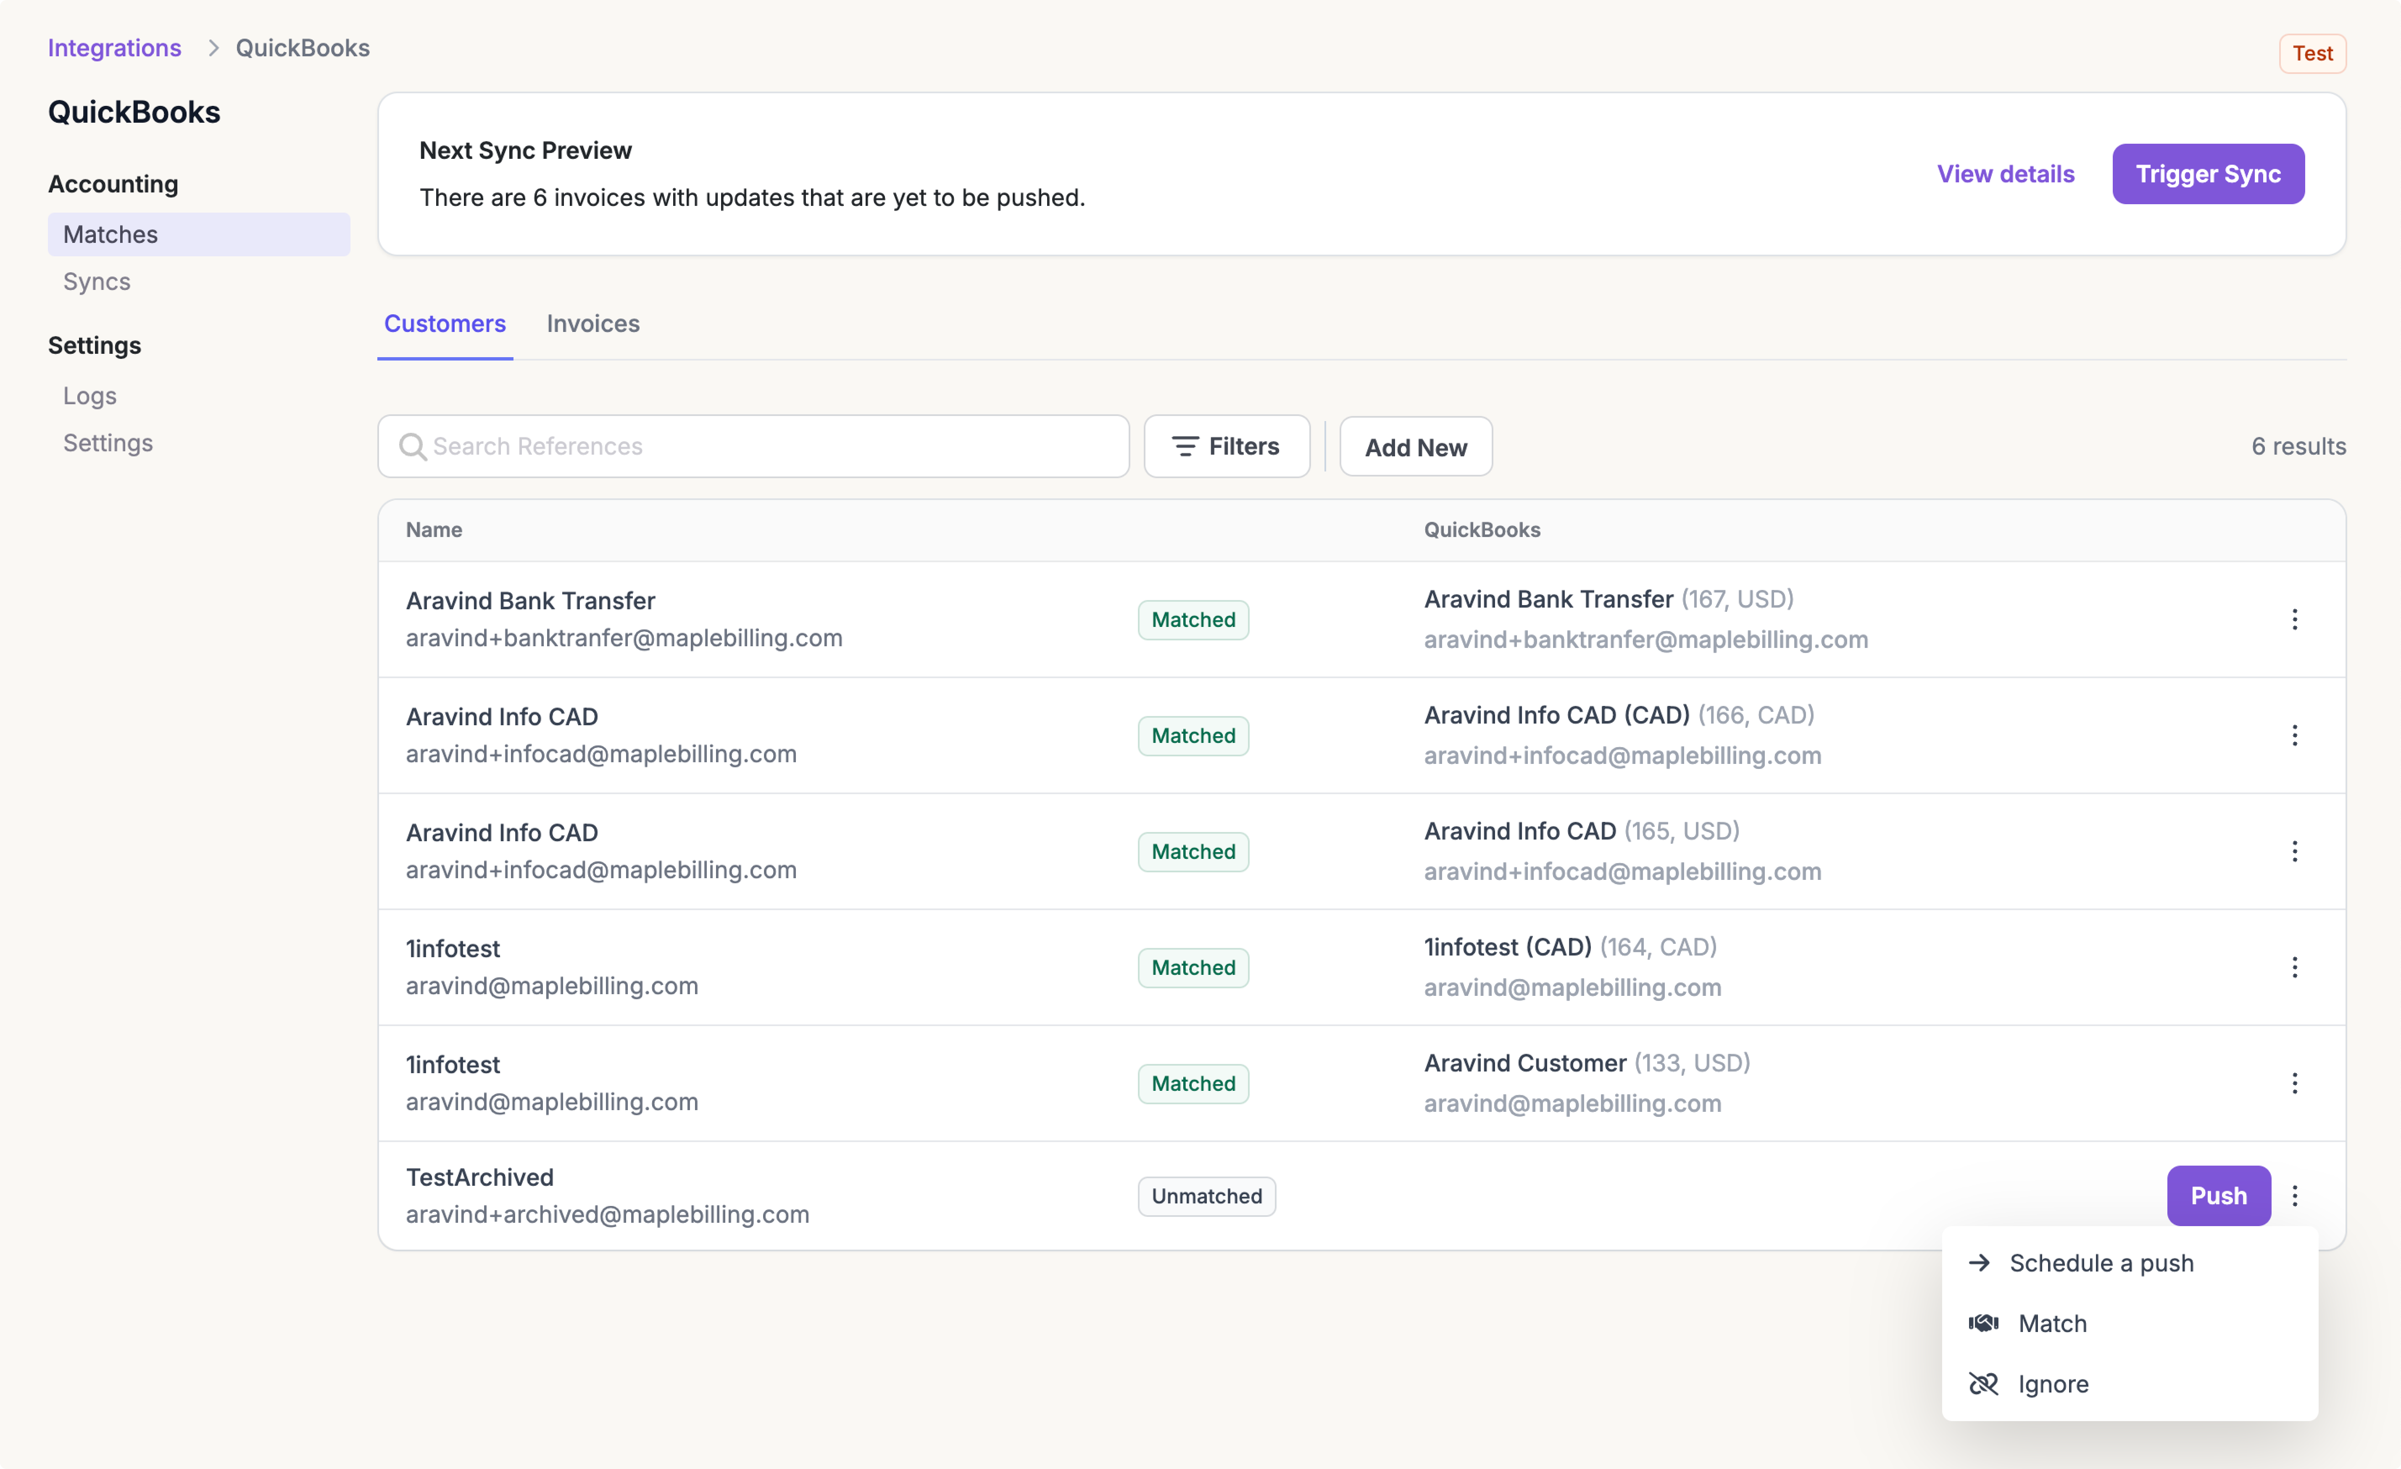
Task: Click the Trigger Sync button
Action: point(2207,174)
